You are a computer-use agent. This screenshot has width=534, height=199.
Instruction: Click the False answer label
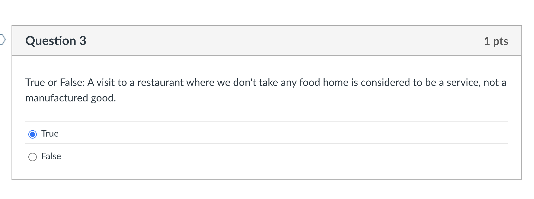tap(51, 156)
